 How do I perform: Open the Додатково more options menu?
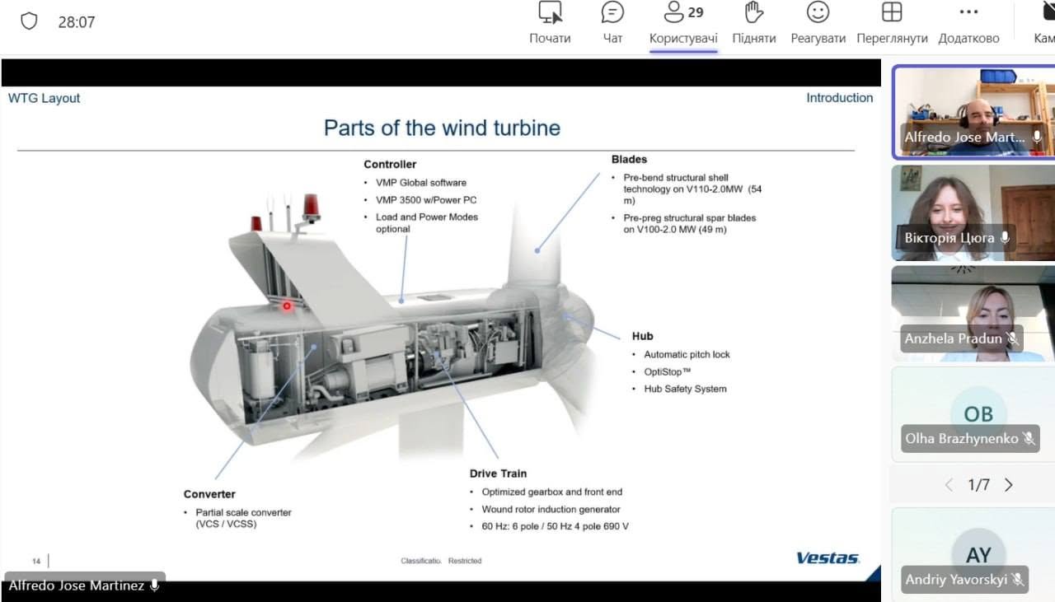[x=968, y=23]
